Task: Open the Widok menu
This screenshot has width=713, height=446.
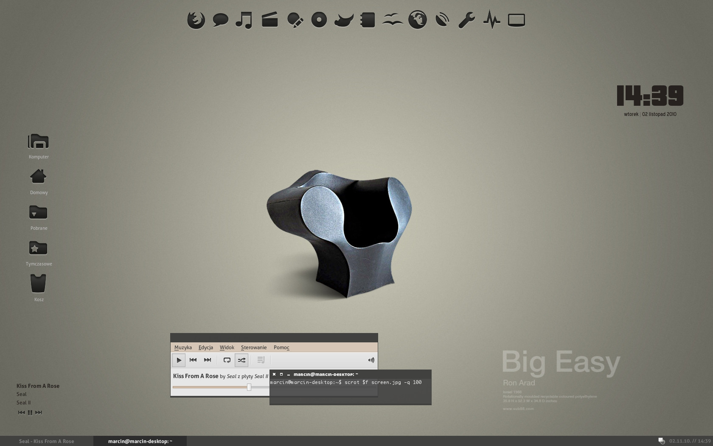Action: click(227, 347)
